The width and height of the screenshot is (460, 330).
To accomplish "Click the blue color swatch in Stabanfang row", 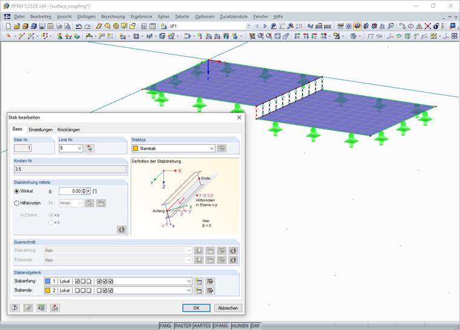I will pyautogui.click(x=48, y=282).
